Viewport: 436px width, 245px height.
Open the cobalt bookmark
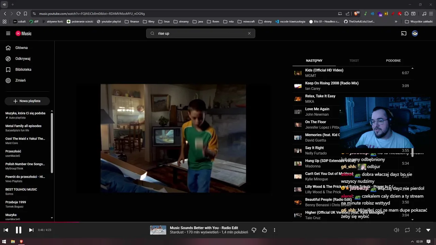pyautogui.click(x=19, y=21)
